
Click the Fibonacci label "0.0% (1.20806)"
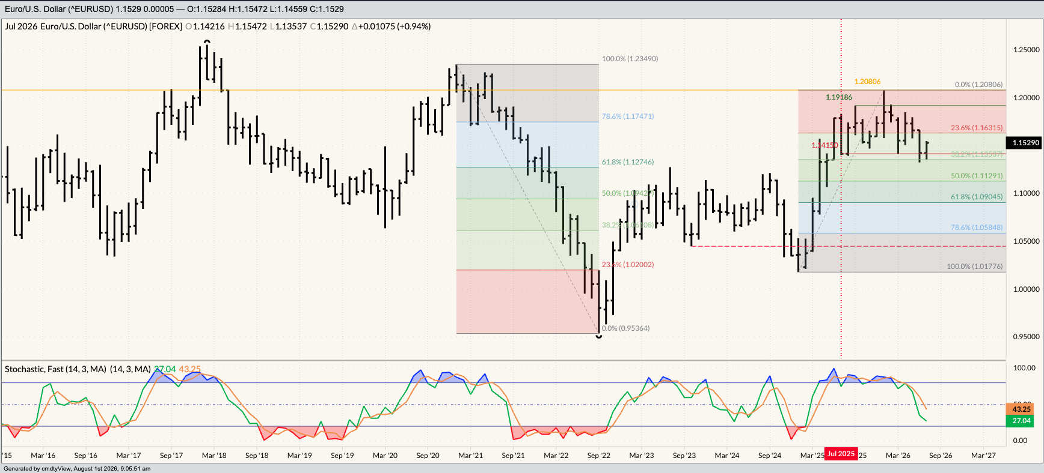(979, 85)
